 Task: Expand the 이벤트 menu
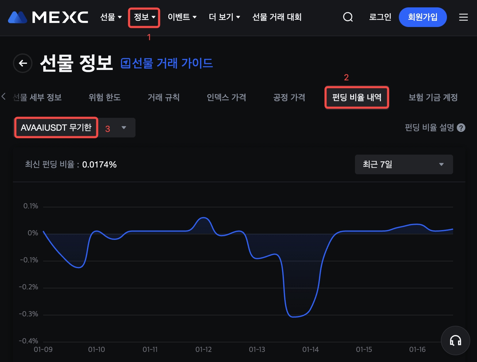click(182, 17)
